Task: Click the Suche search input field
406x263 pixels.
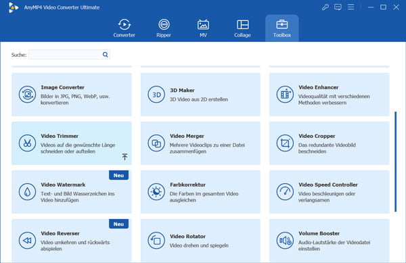Action: pos(69,55)
